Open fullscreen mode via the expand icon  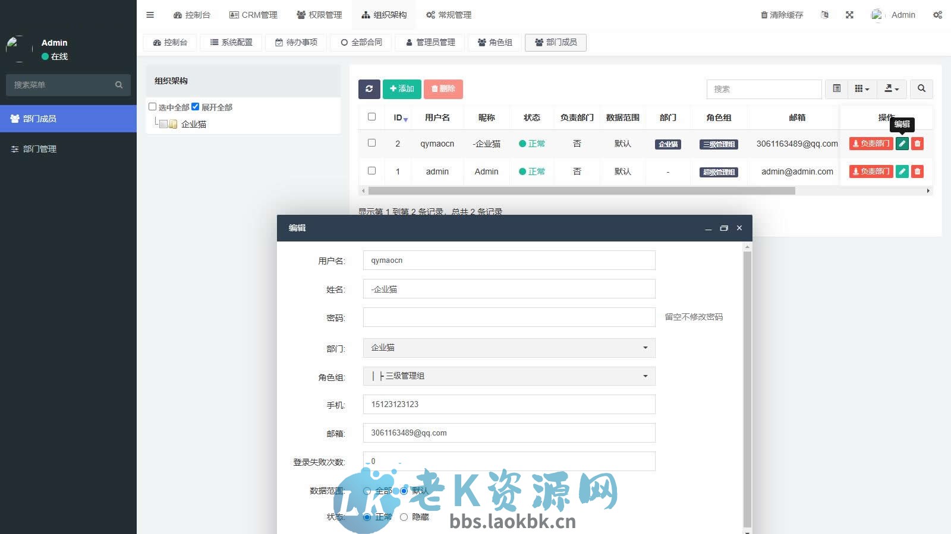point(850,14)
